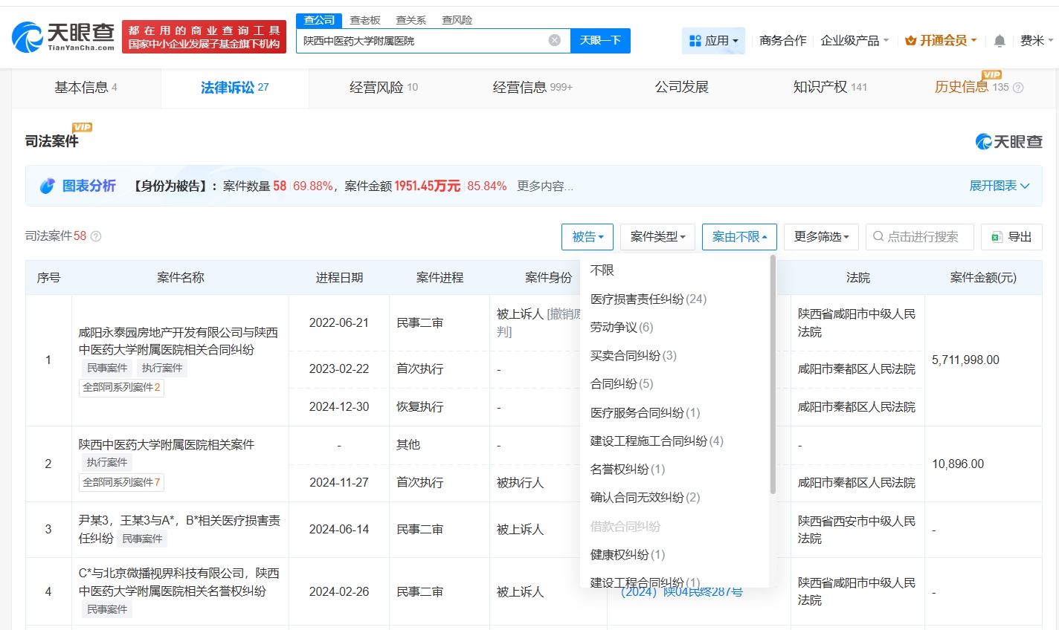This screenshot has height=630, width=1059.
Task: Open the 被告 filter dropdown
Action: point(587,237)
